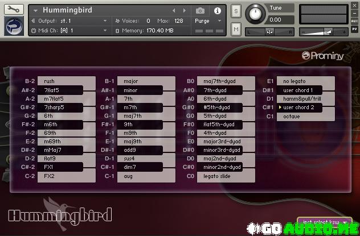Viewport: 360px width, 236px height.
Task: Select the add9 keyswitch
Action: (140, 150)
